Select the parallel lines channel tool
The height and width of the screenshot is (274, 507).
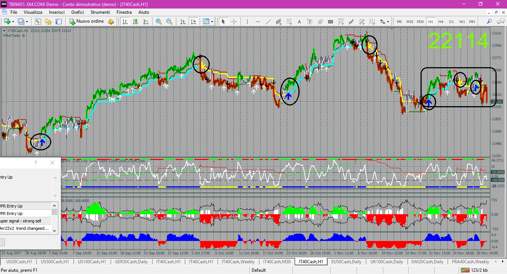pos(320,22)
